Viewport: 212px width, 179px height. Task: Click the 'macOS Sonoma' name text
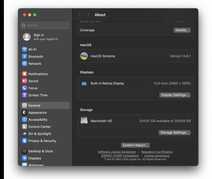pos(103,56)
